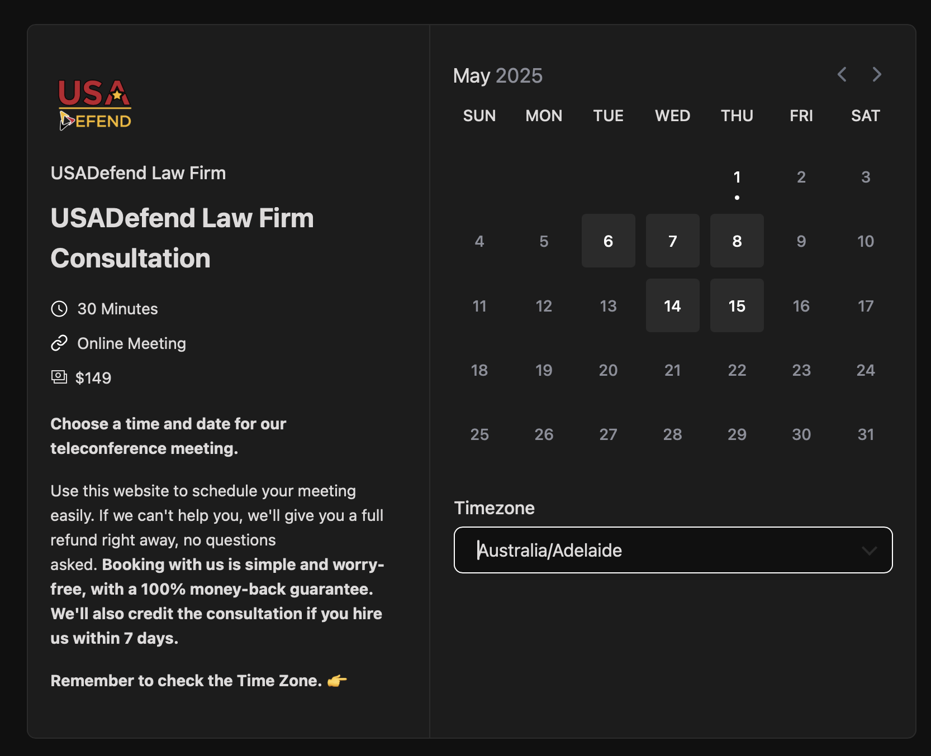Click disabled date 18

point(479,370)
